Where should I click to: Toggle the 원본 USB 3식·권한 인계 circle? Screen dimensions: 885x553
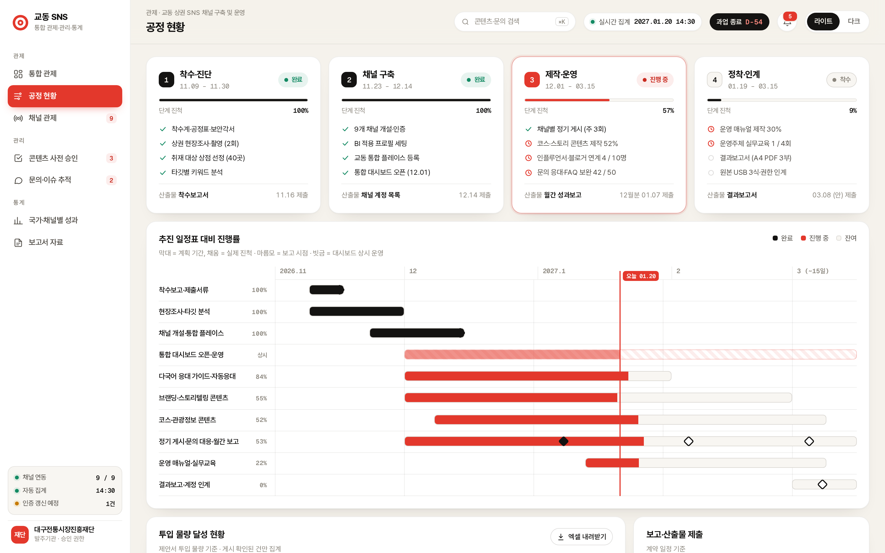tap(711, 173)
